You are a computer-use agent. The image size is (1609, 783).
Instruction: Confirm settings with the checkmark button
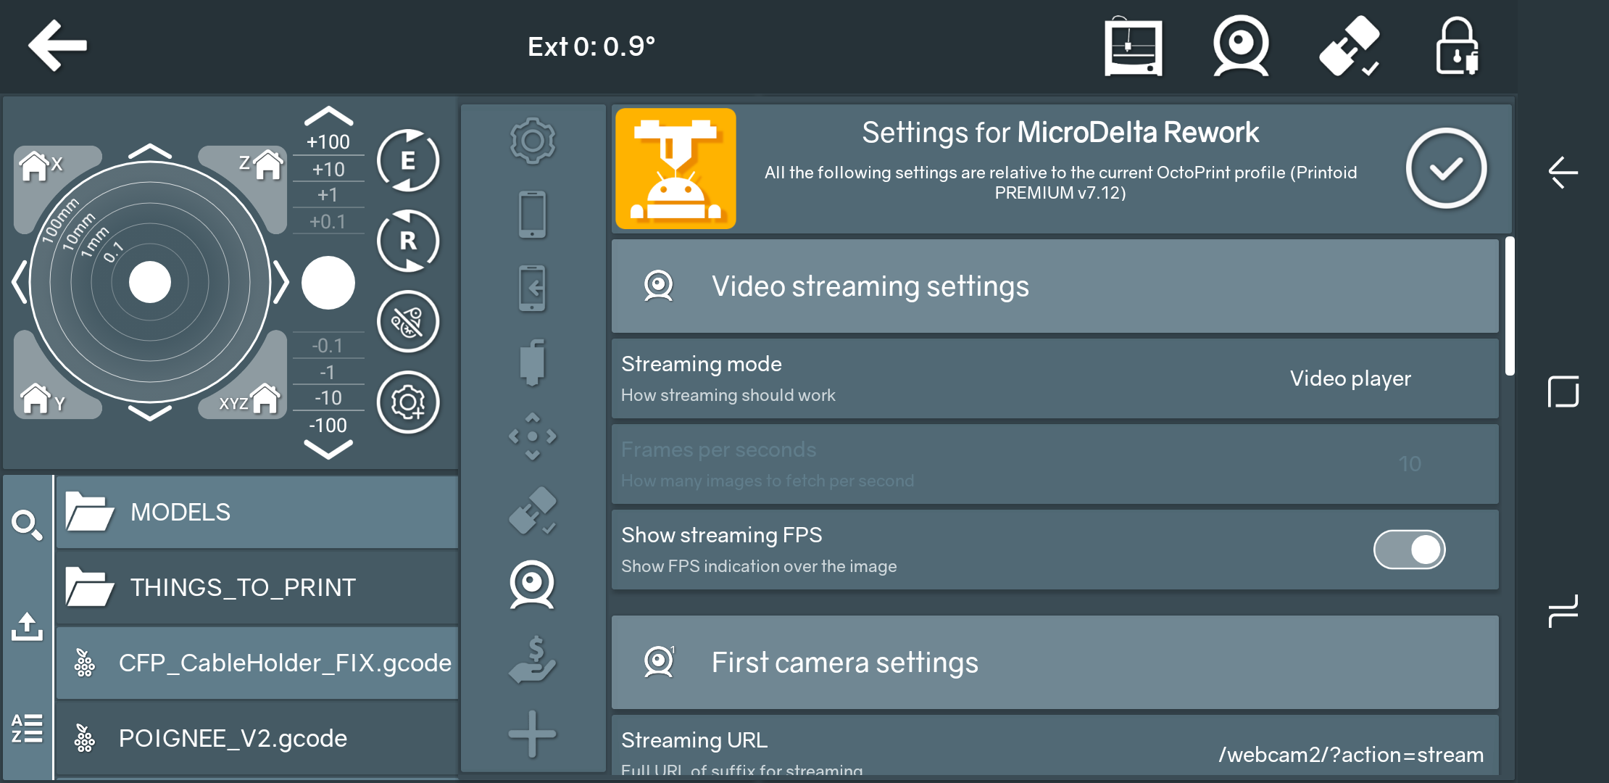pos(1446,169)
